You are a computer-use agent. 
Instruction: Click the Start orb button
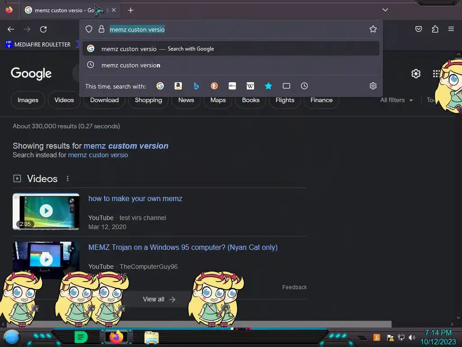[x=12, y=338]
